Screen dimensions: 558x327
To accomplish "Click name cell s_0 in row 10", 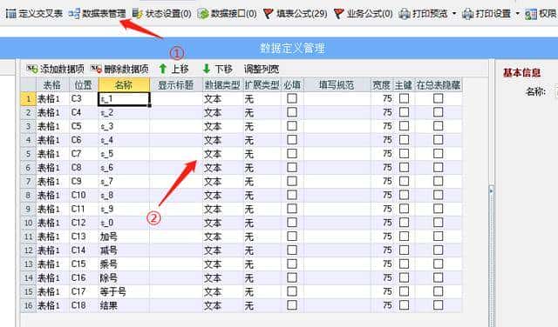I will [x=124, y=223].
